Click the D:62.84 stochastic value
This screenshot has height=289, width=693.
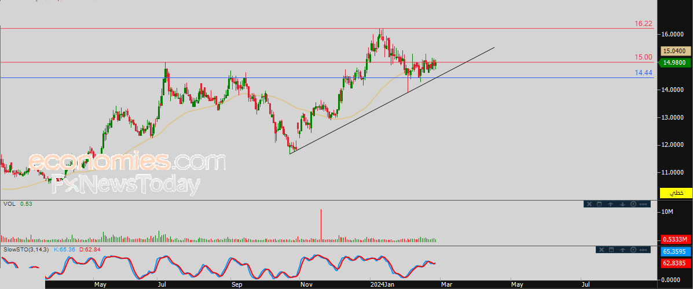[90, 249]
